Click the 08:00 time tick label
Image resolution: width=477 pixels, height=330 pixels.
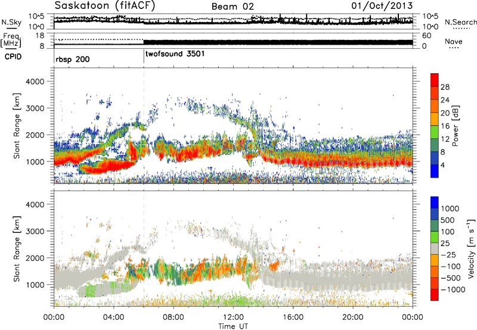[173, 317]
